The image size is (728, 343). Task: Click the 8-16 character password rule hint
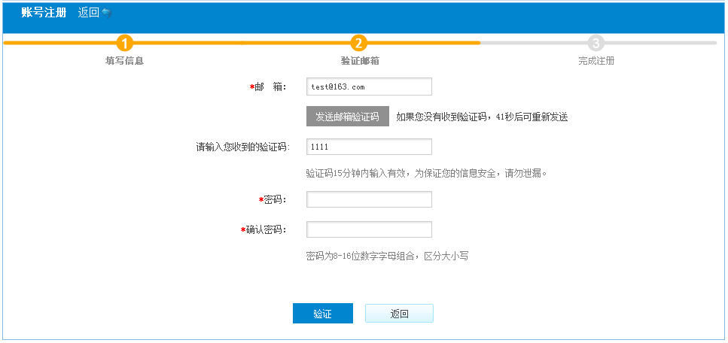pos(387,256)
